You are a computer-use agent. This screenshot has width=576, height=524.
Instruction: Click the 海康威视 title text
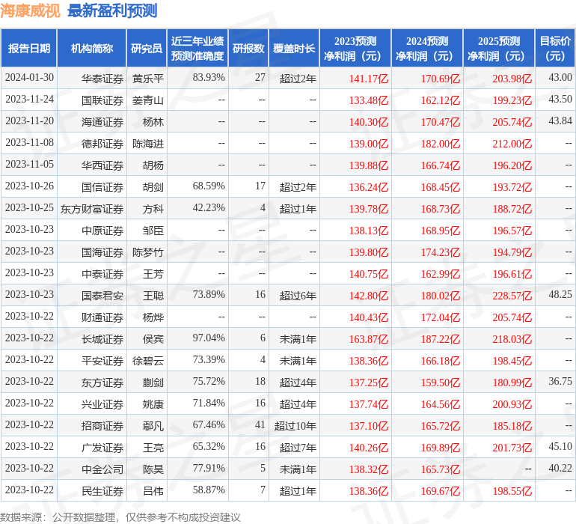tap(30, 10)
